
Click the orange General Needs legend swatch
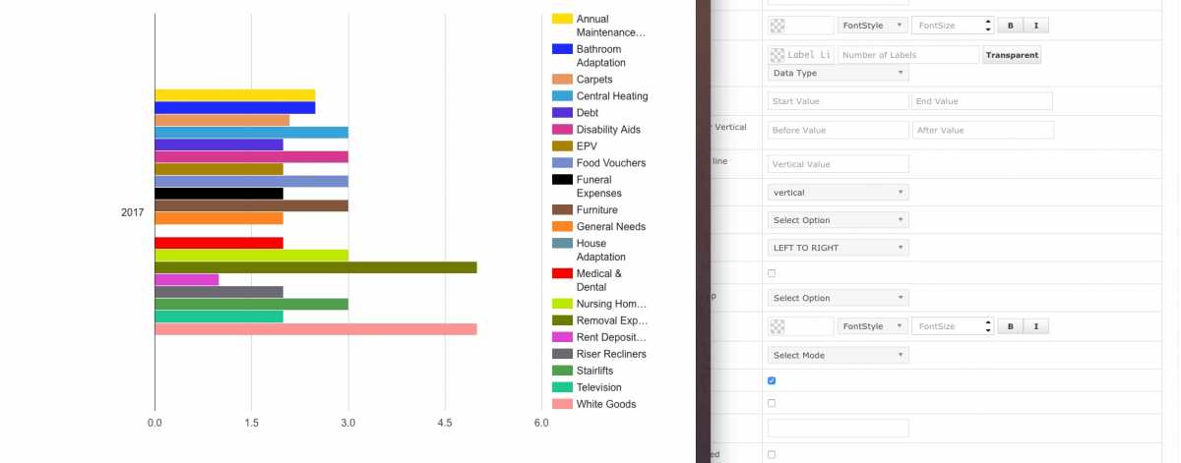pos(562,227)
